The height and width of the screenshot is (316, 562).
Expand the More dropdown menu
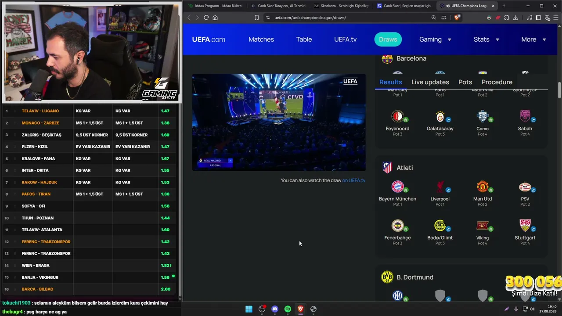click(533, 39)
